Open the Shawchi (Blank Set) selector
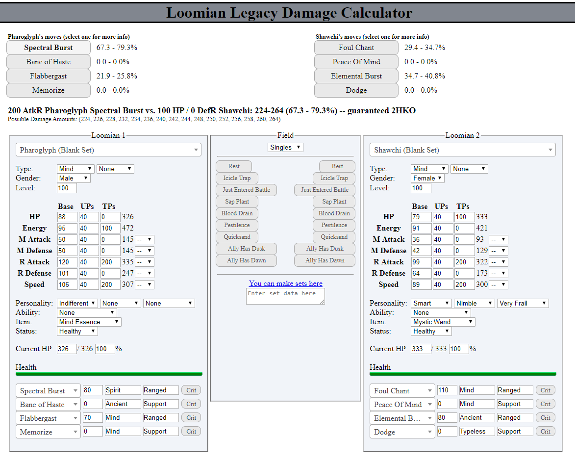Viewport: 575px width, 462px height. [x=463, y=150]
